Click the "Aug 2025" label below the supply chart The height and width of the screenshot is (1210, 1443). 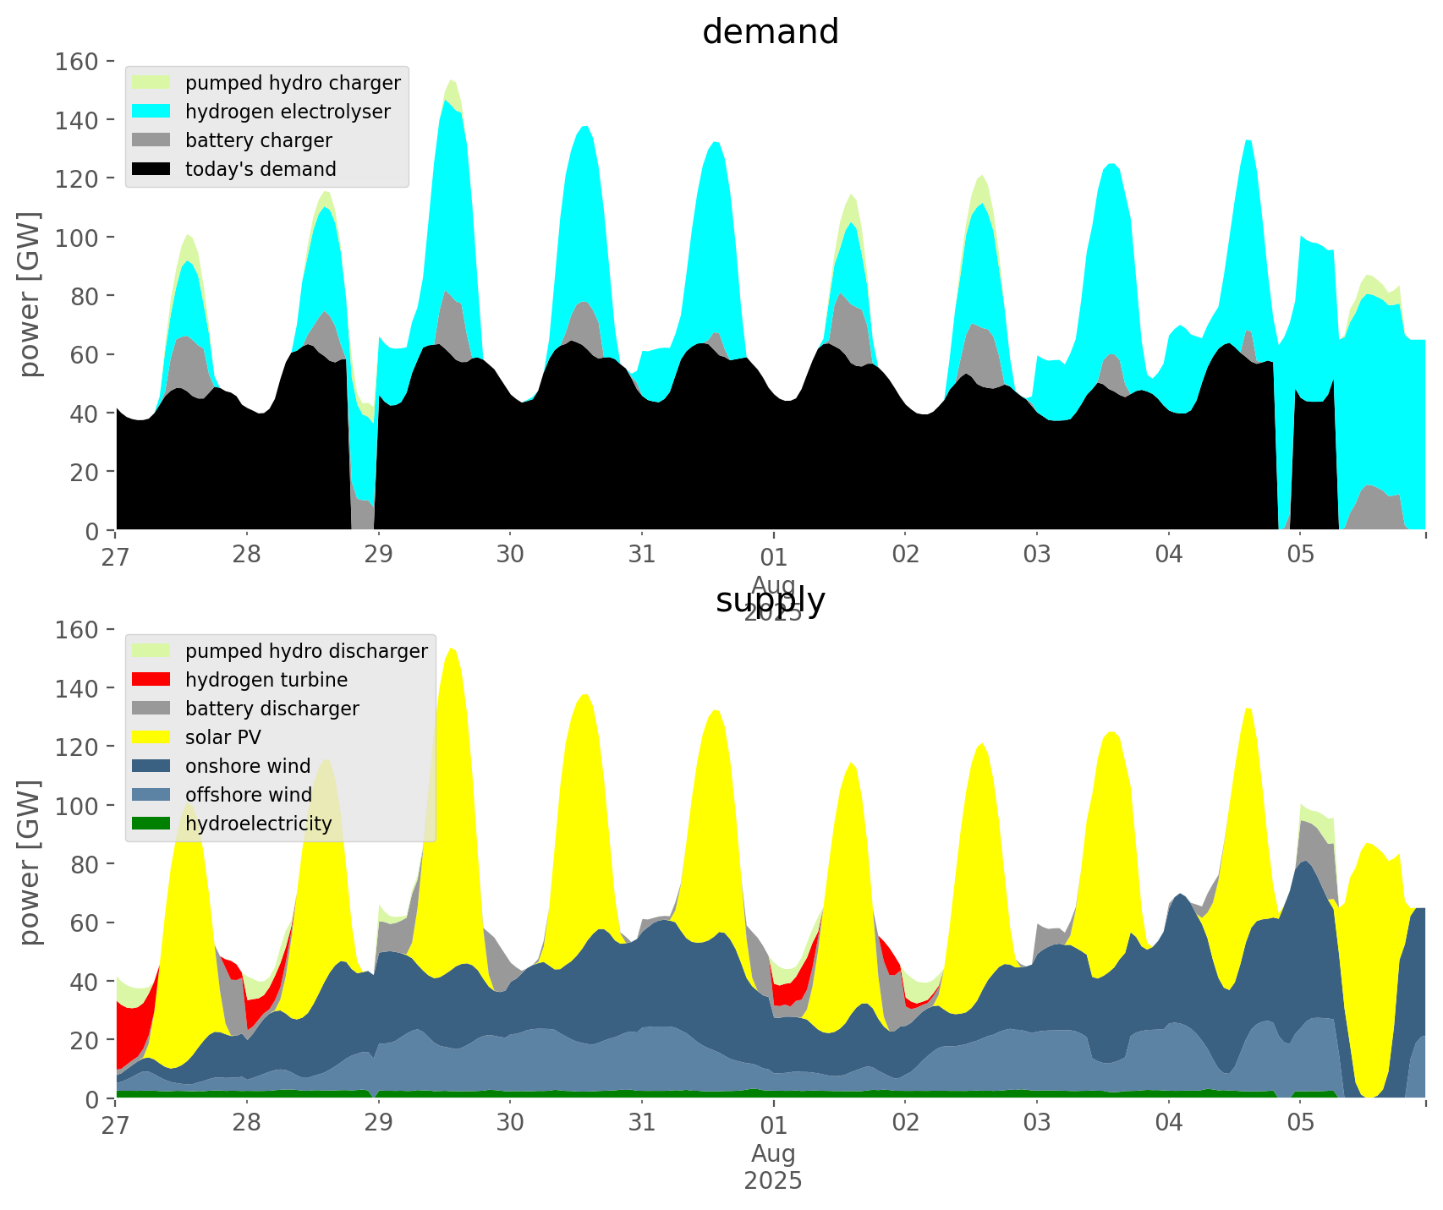coord(773,1167)
